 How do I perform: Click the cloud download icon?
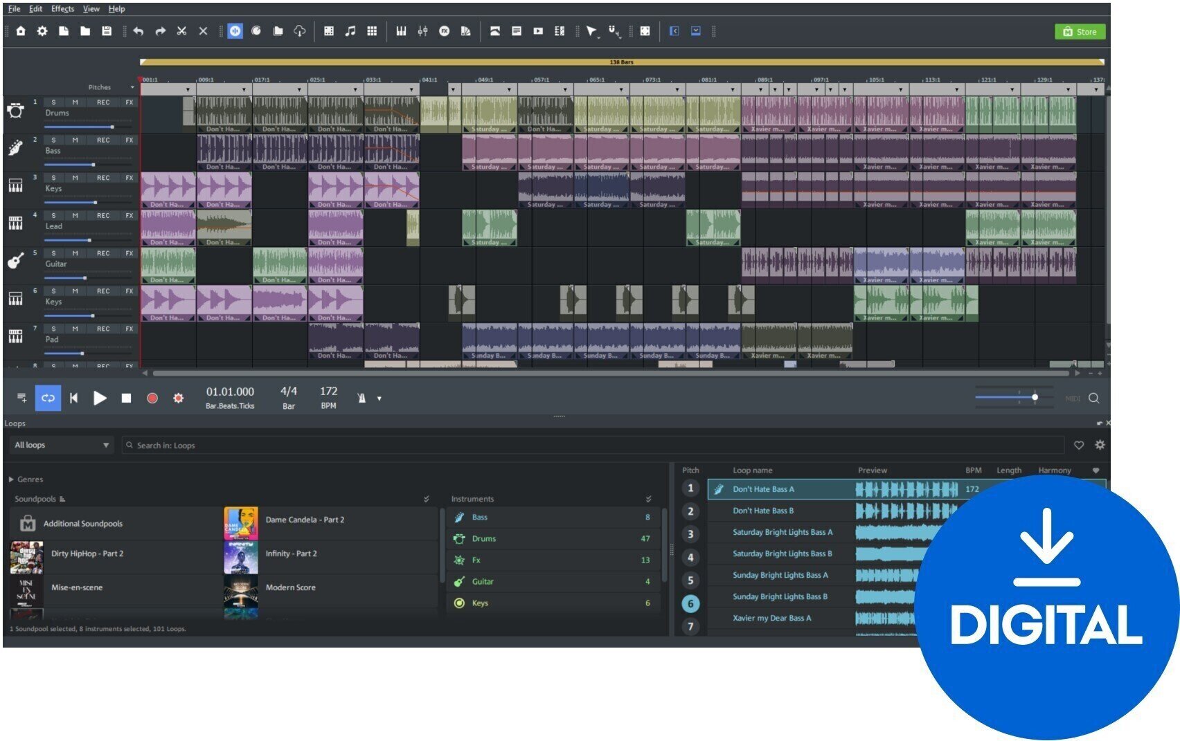coord(300,31)
